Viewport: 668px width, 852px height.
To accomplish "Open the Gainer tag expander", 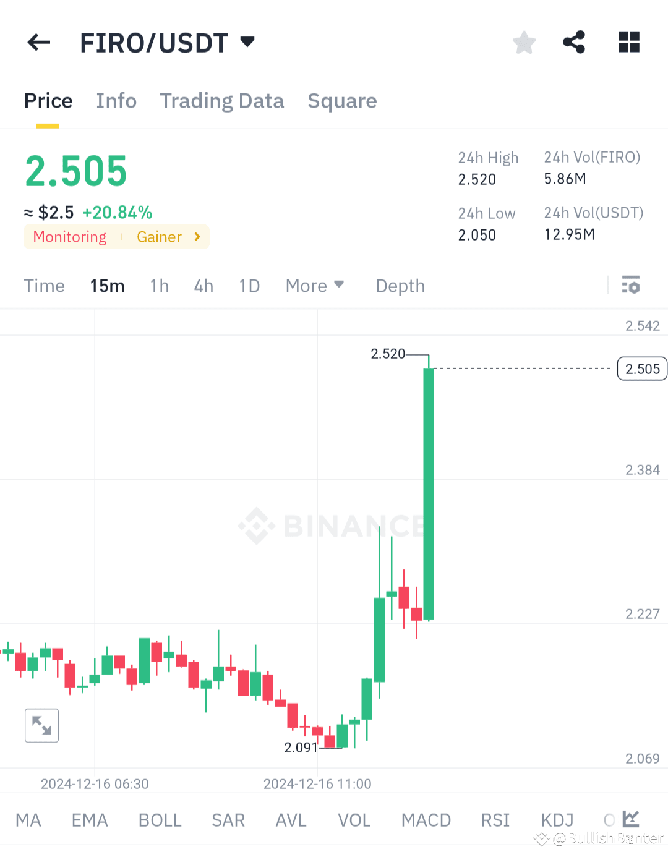I will tap(167, 237).
